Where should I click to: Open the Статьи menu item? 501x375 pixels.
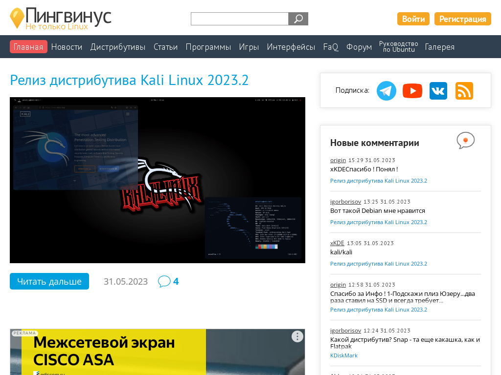click(x=165, y=47)
